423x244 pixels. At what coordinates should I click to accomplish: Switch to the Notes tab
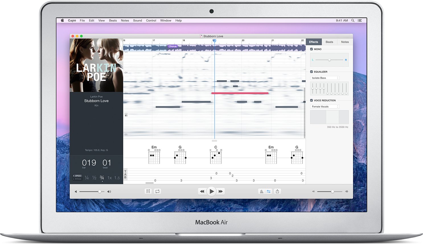click(345, 42)
